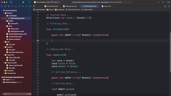
Task: Switch to the ContentView.swift tab
Action: point(51,6)
